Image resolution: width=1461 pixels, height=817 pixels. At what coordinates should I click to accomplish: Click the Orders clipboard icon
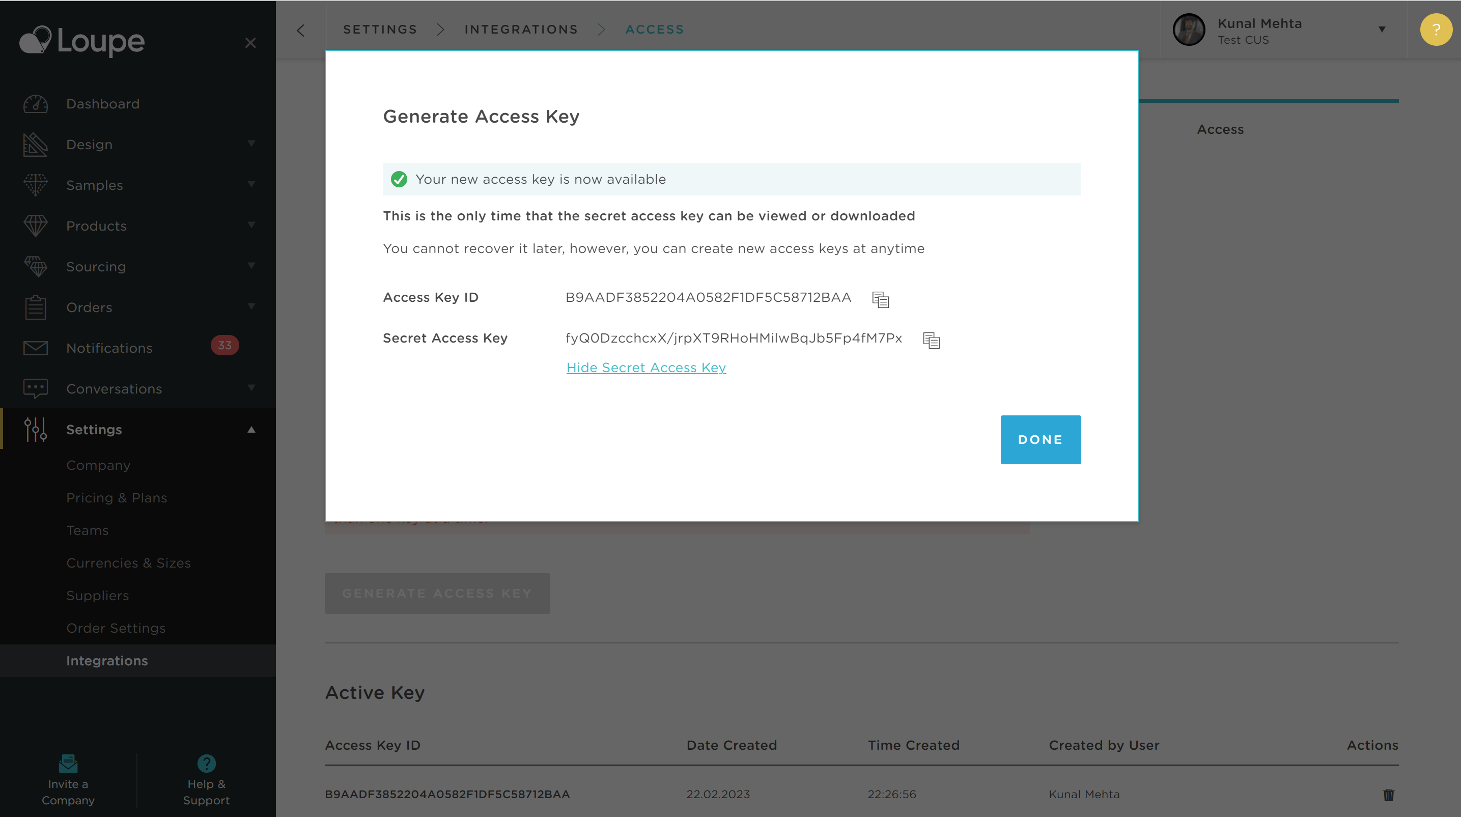click(x=35, y=307)
